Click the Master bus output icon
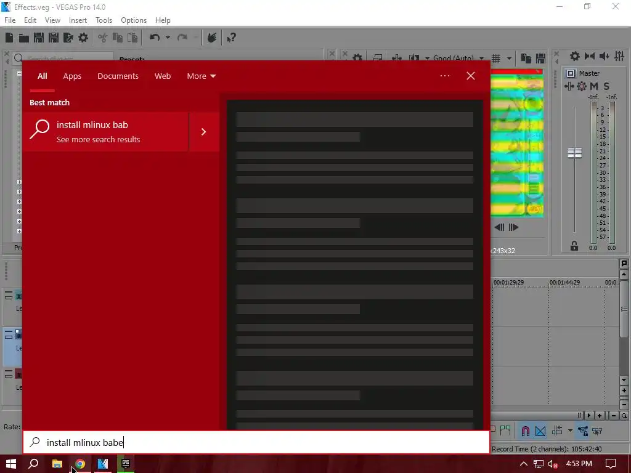The height and width of the screenshot is (473, 631). pos(570,73)
